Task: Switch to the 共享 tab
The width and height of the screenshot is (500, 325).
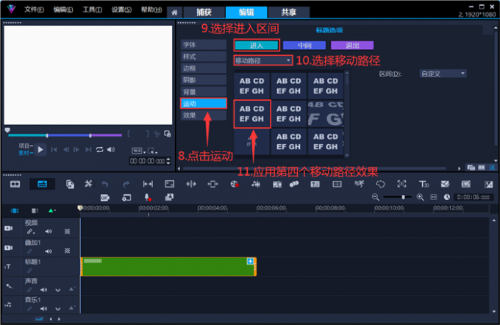Action: tap(288, 12)
